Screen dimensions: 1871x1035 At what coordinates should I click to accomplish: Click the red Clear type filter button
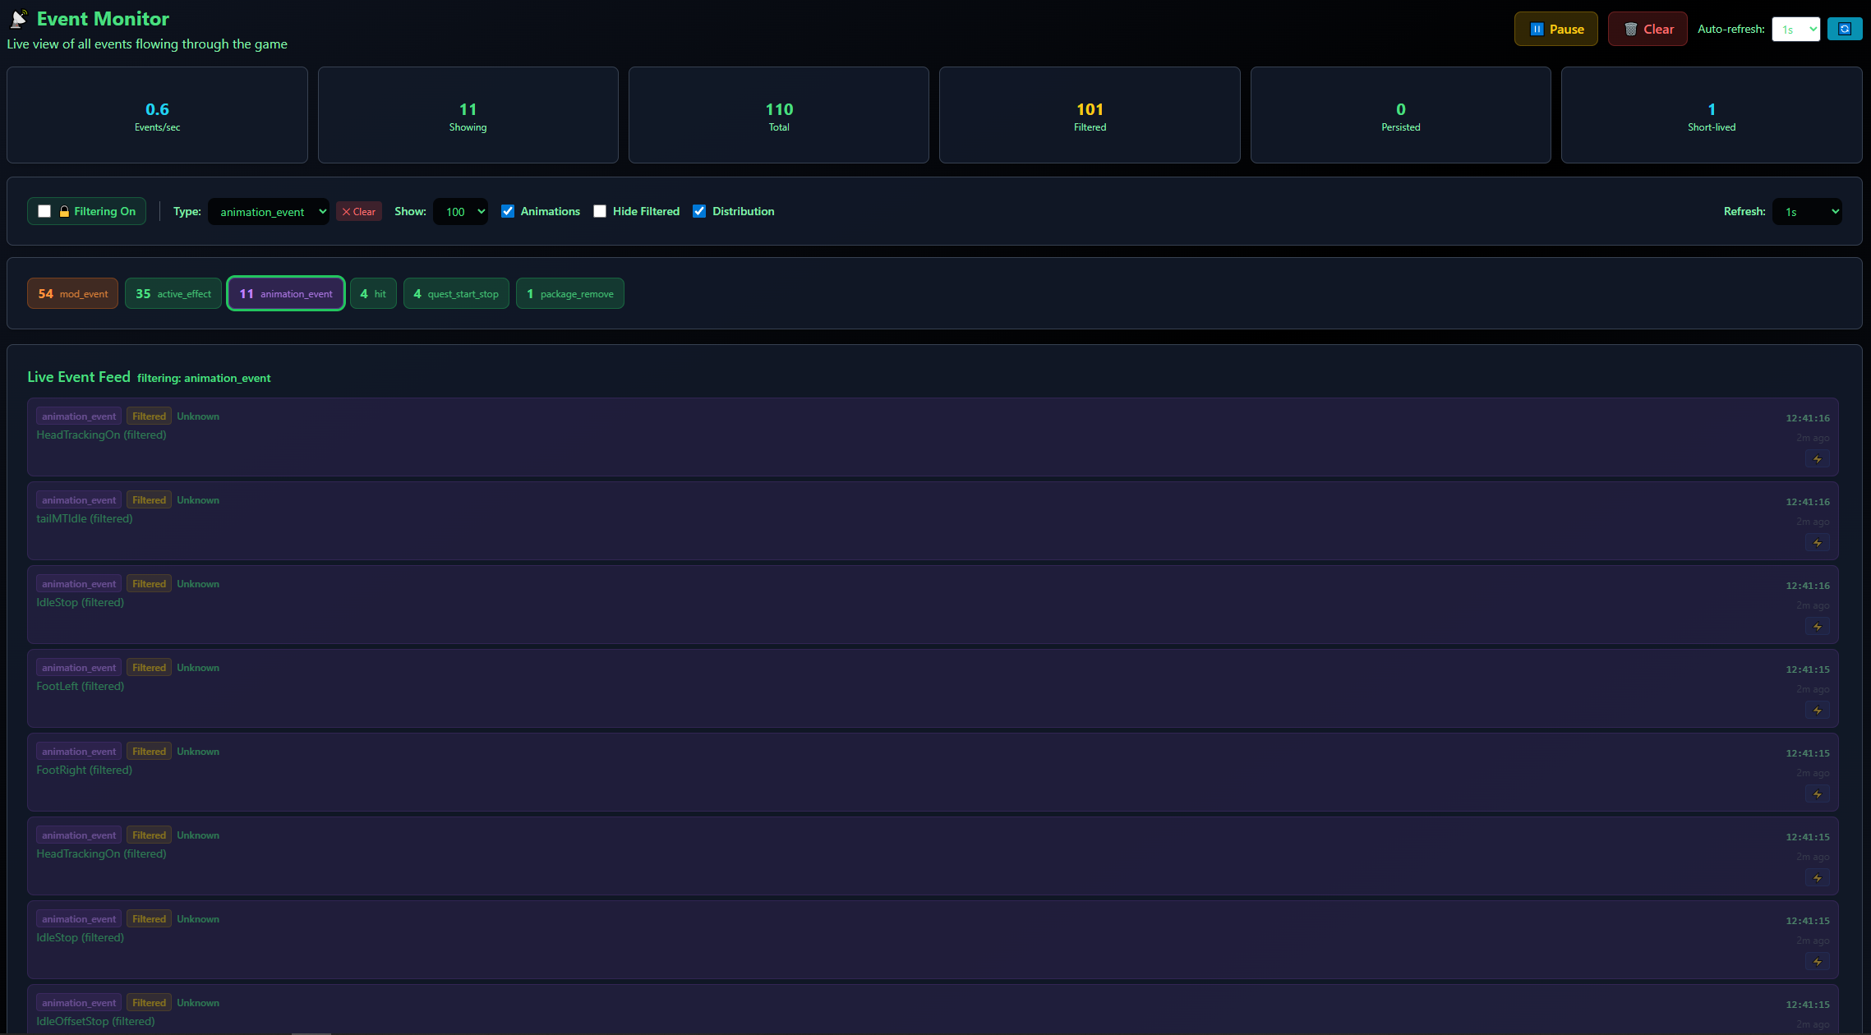[x=359, y=212]
